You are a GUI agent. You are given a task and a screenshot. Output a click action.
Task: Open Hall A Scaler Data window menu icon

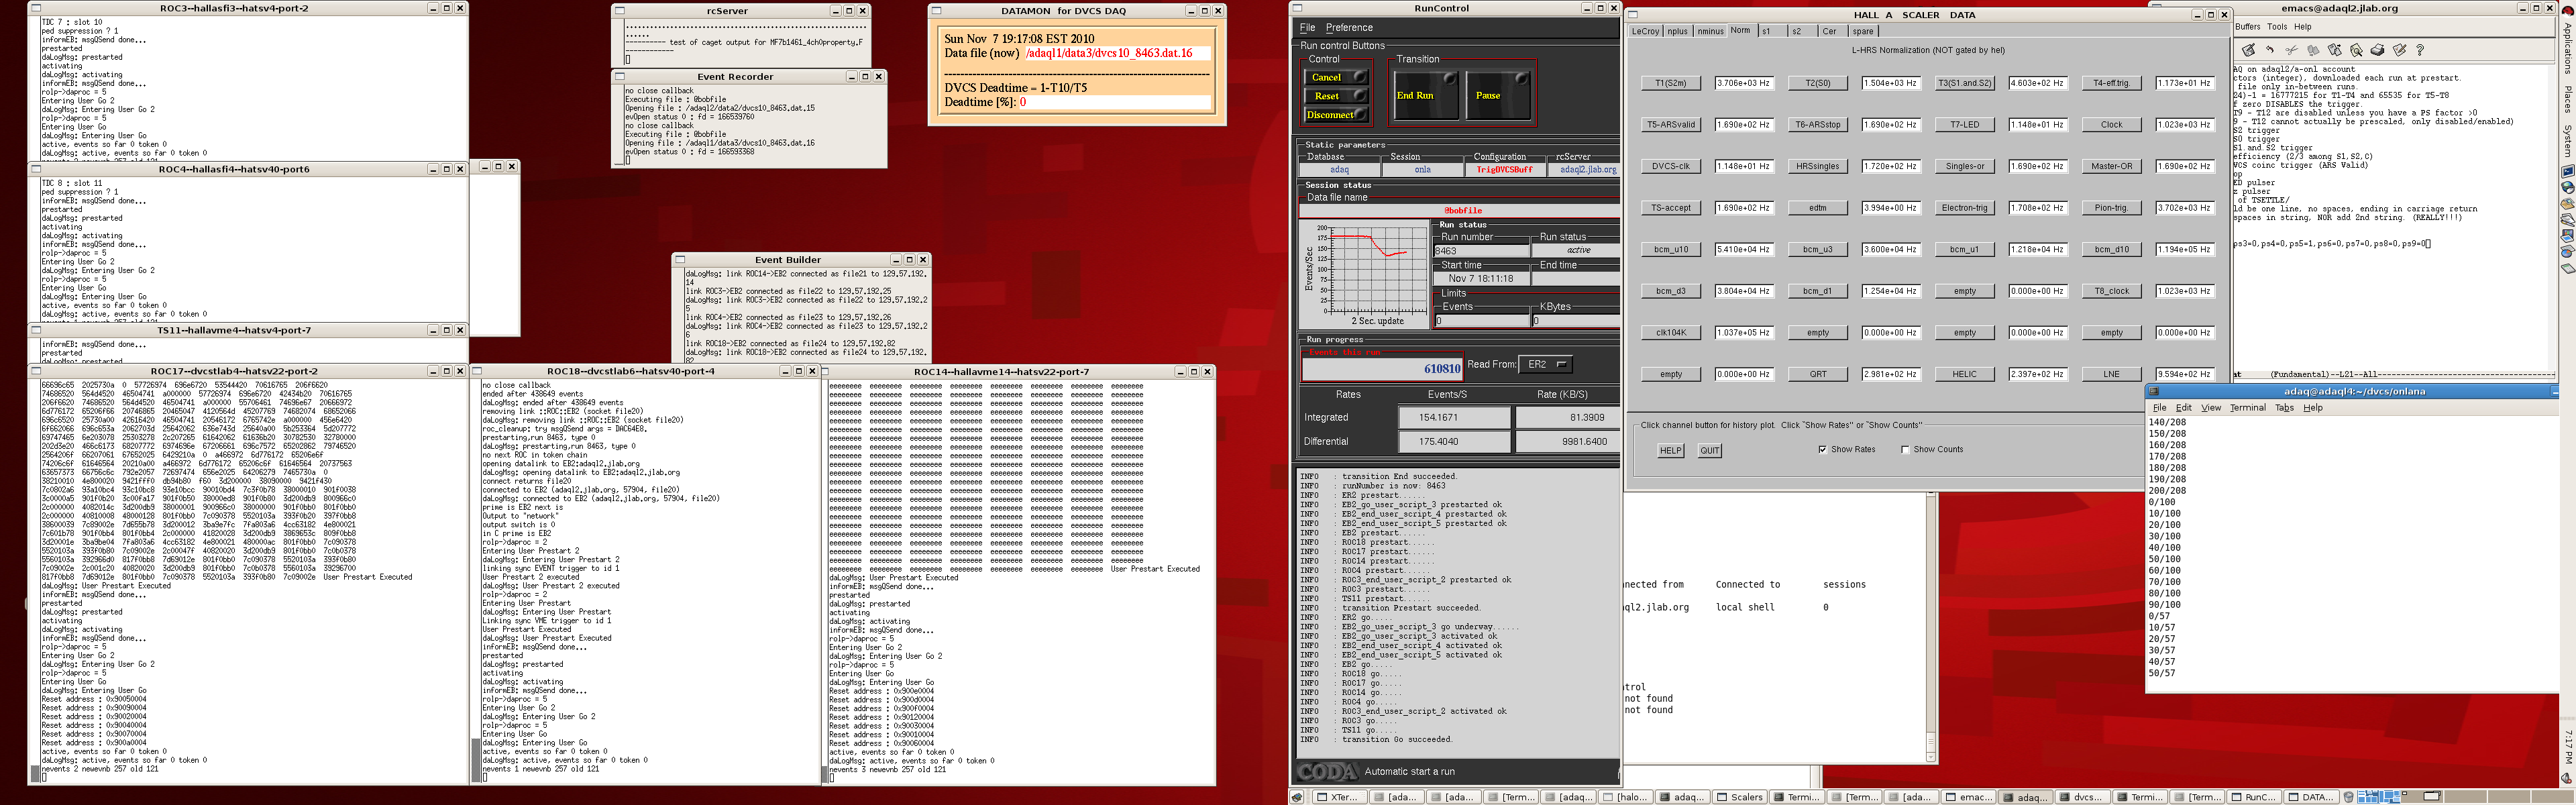pos(1632,15)
